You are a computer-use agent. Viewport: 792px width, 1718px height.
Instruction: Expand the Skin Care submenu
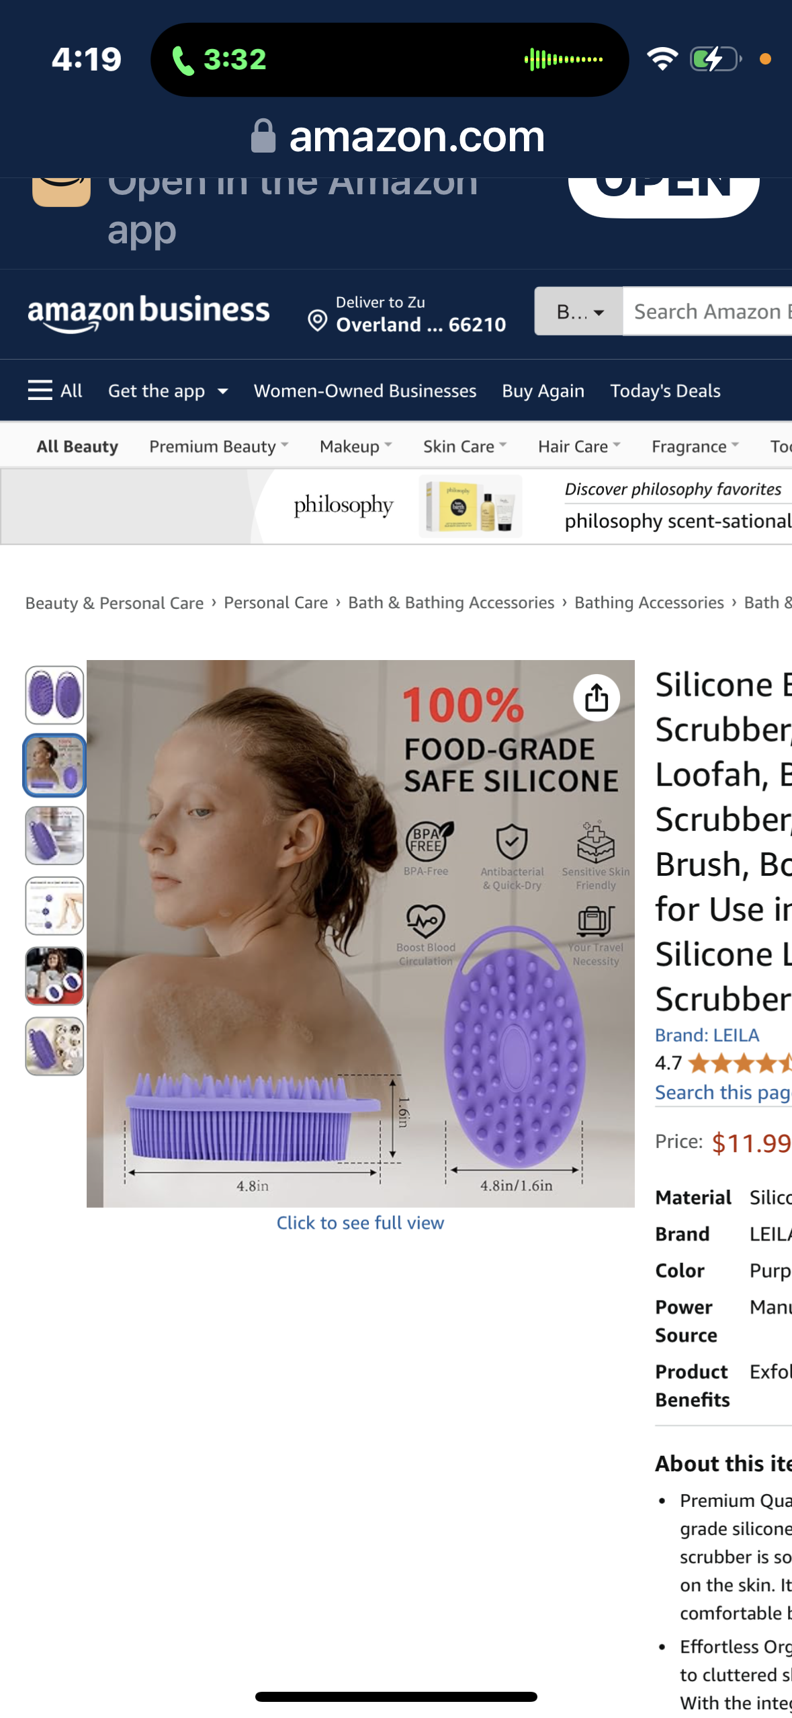tap(464, 446)
